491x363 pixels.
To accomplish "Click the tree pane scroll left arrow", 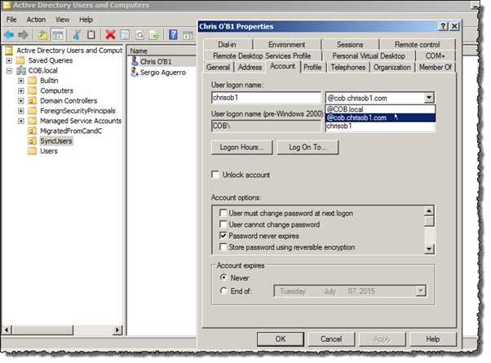I will (7, 330).
